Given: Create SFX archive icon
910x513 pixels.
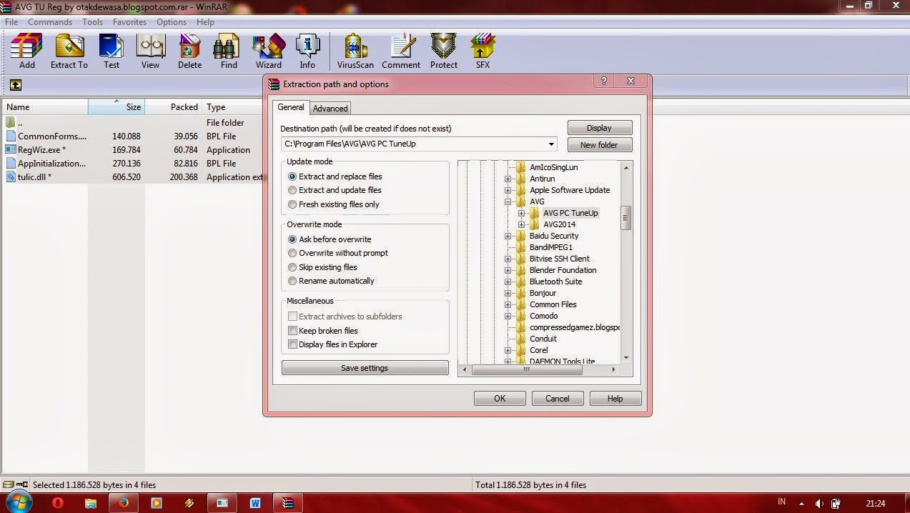Looking at the screenshot, I should [x=483, y=51].
